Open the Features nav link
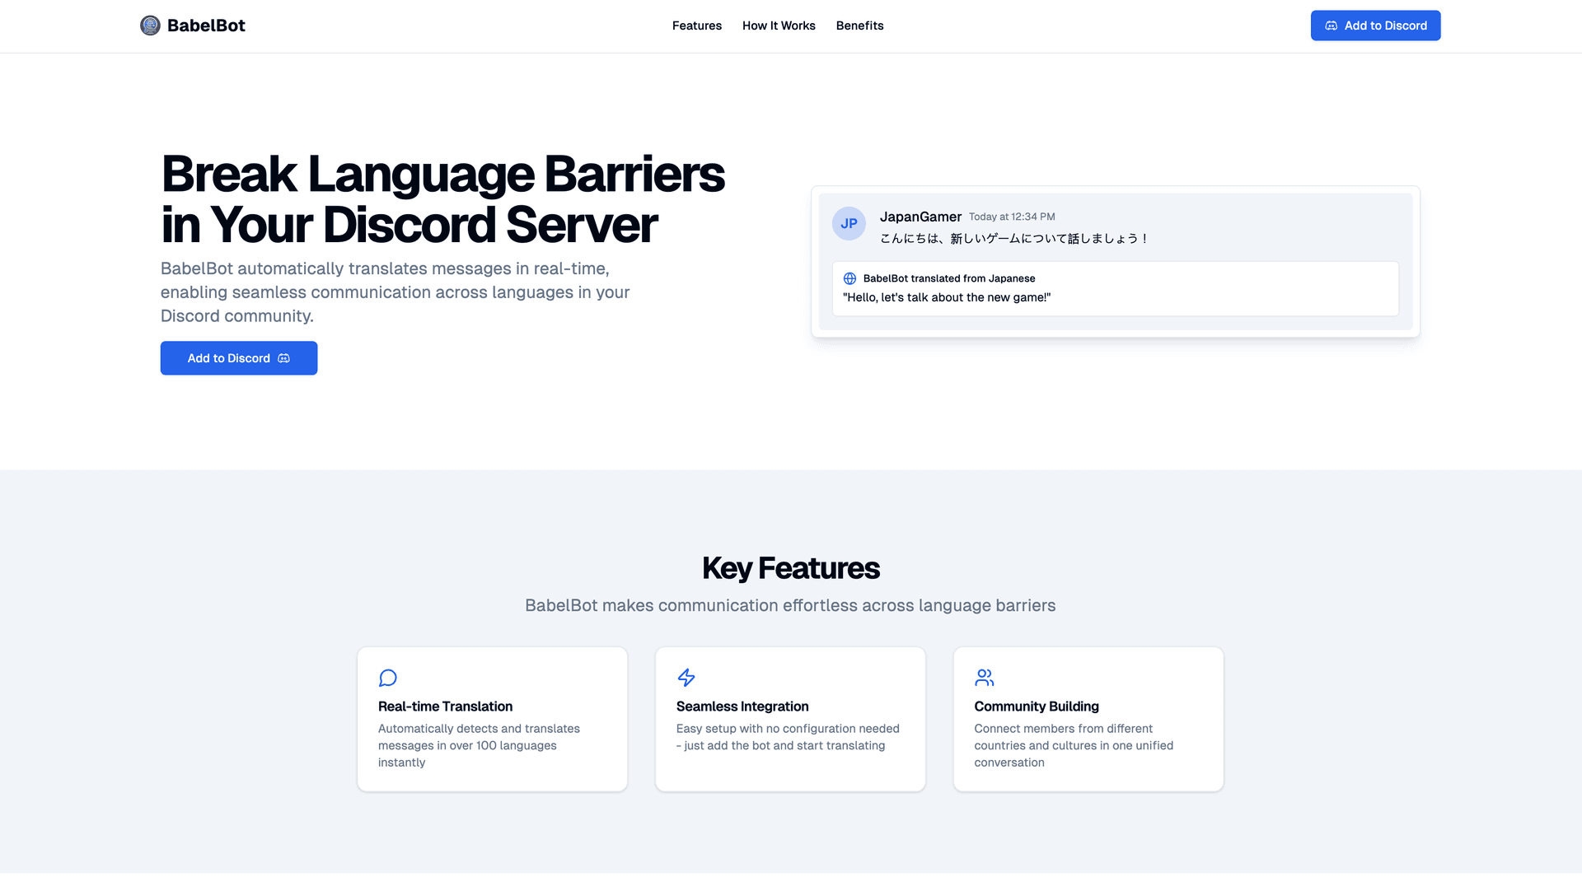The height and width of the screenshot is (877, 1582). pos(697,26)
